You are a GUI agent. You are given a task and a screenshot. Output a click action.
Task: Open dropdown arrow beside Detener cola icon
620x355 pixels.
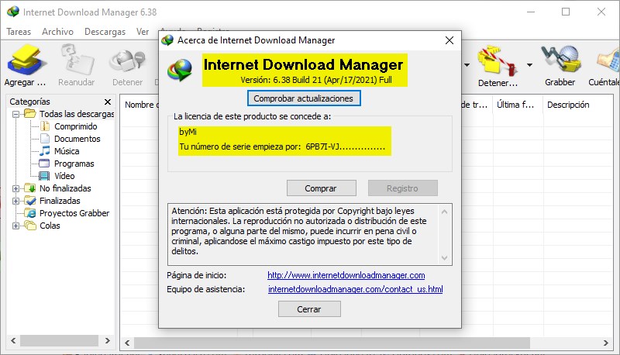(529, 65)
